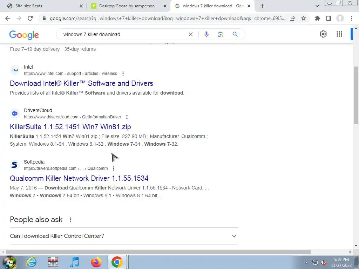
Task: Open more options for the Intel result
Action: tap(123, 74)
